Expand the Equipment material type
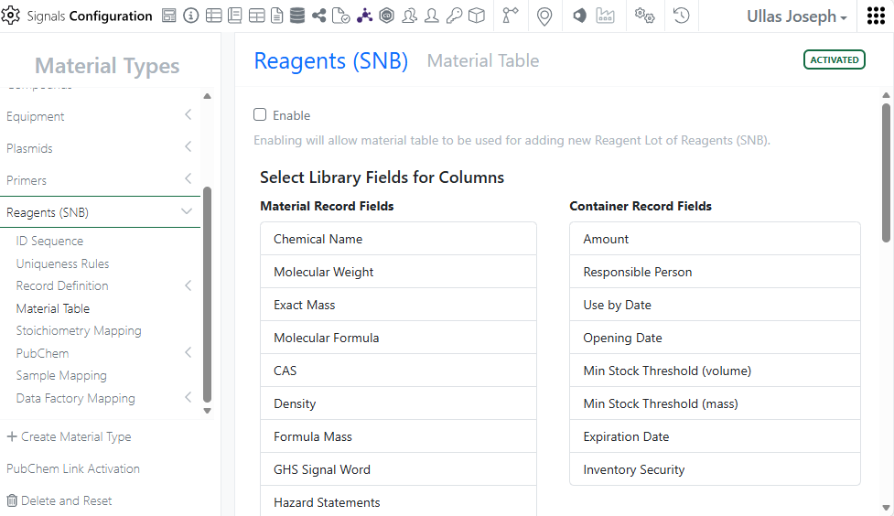894x516 pixels. [x=188, y=116]
